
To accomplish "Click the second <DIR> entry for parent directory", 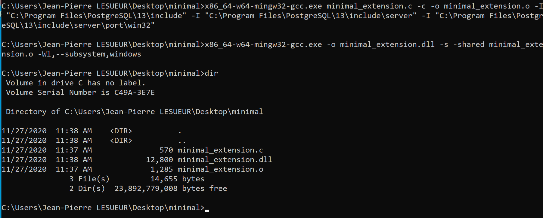I will 121,141.
